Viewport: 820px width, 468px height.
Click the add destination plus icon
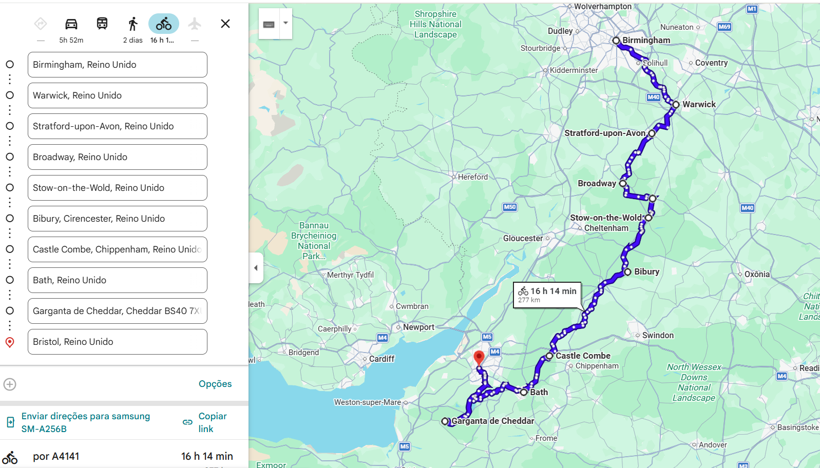(x=10, y=384)
